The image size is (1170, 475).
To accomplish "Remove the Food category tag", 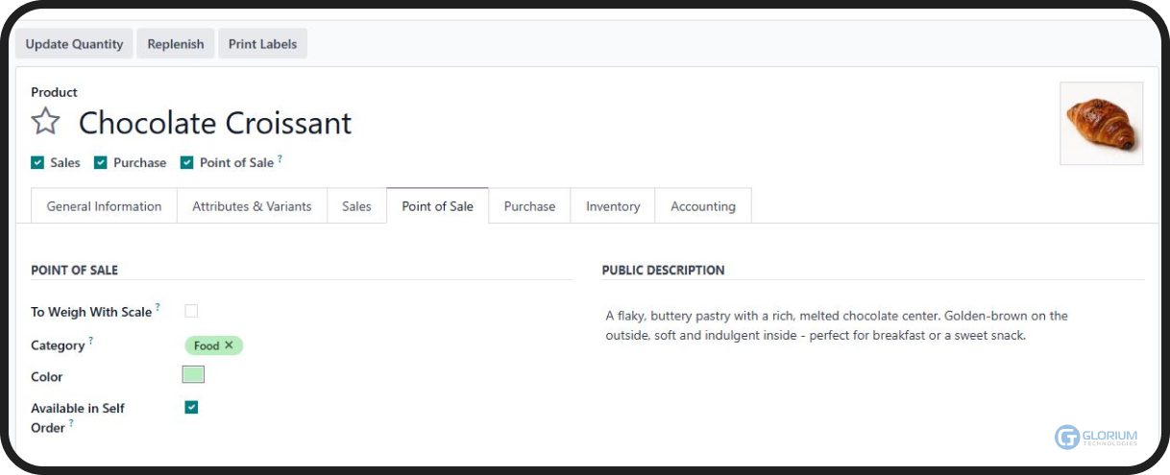I will coord(230,345).
